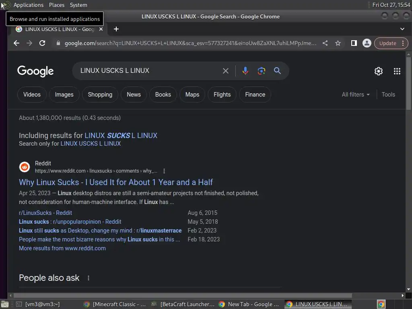Open Linux sucks r/unpopularopinion link
The height and width of the screenshot is (309, 412).
pos(70,222)
